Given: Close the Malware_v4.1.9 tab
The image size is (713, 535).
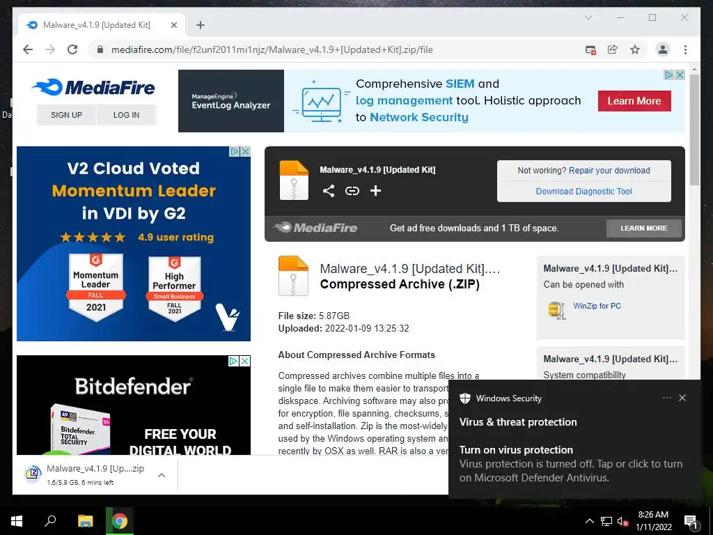Looking at the screenshot, I should point(173,25).
